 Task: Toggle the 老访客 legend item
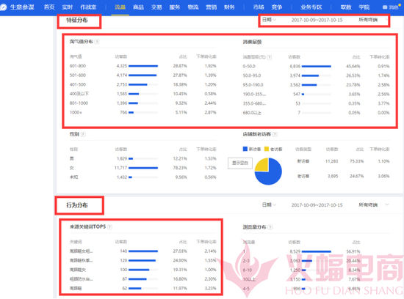(273, 149)
